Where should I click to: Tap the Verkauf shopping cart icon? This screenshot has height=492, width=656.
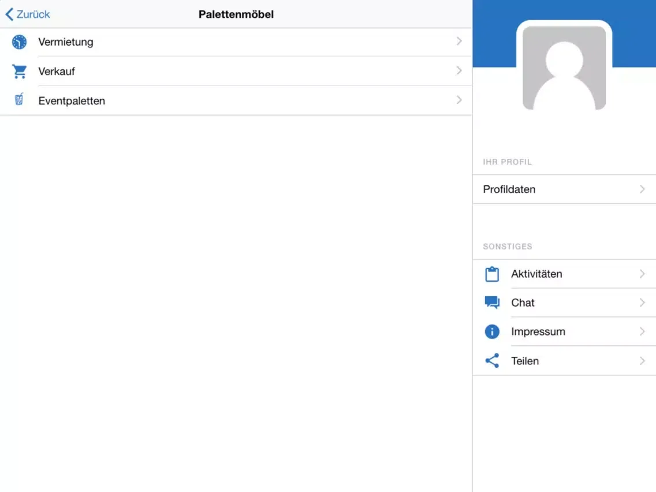19,72
